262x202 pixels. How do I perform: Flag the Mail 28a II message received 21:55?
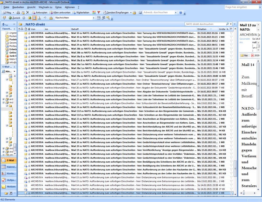point(231,57)
